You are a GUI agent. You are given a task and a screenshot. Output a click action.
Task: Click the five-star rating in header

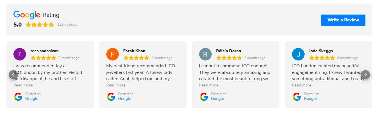40,25
